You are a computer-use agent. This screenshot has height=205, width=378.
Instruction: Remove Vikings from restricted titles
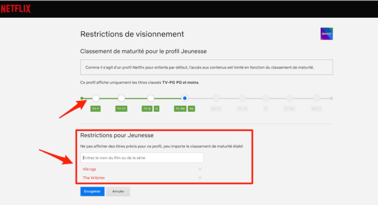coord(200,169)
